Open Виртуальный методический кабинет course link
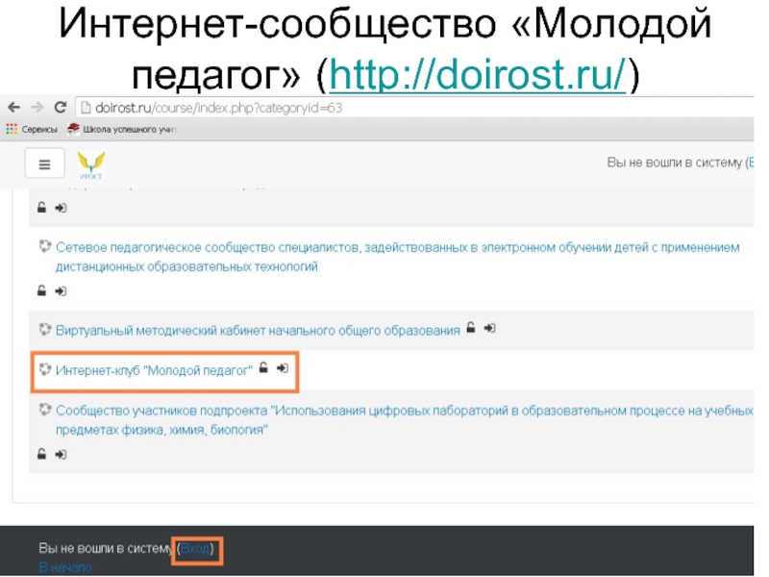769x577 pixels. (258, 330)
